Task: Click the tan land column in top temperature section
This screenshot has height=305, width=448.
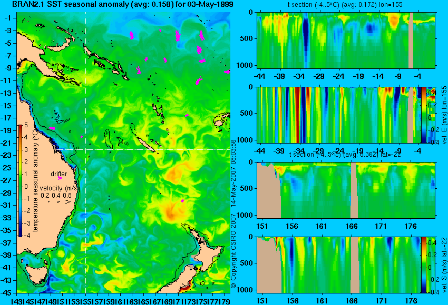Action: coord(411,40)
